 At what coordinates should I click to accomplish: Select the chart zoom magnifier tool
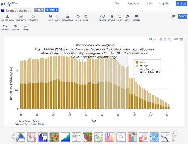tap(151, 39)
